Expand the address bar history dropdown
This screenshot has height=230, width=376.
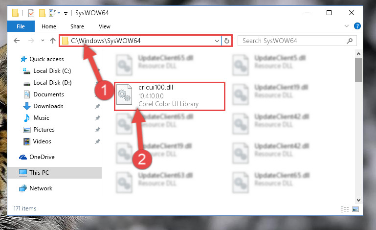click(217, 41)
